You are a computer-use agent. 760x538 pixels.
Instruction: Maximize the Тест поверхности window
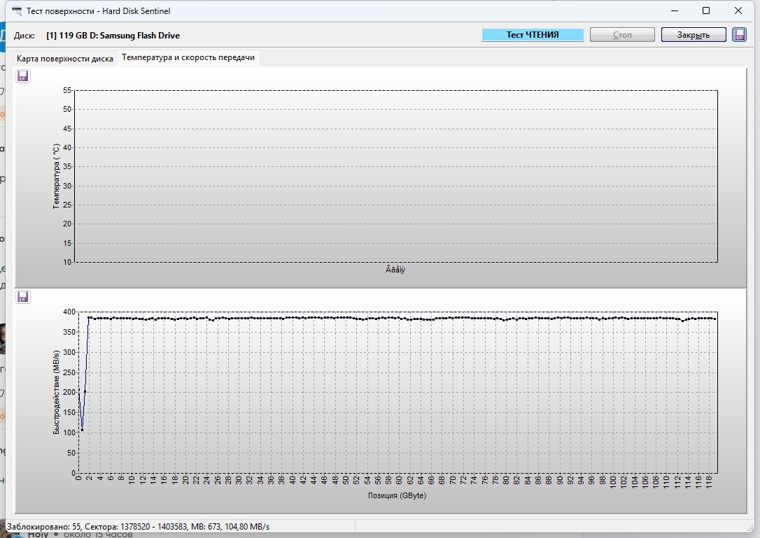coord(706,10)
